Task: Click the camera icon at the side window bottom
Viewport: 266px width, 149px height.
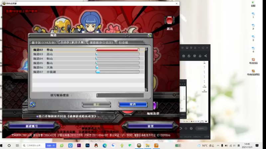Action: (x=181, y=128)
